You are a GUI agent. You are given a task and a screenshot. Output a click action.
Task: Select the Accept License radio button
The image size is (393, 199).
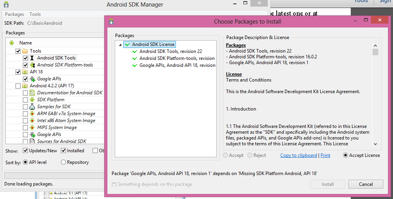(345, 155)
